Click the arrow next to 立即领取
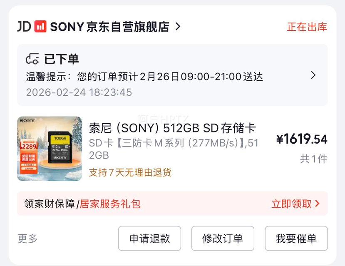The width and height of the screenshot is (345, 266). (x=318, y=204)
